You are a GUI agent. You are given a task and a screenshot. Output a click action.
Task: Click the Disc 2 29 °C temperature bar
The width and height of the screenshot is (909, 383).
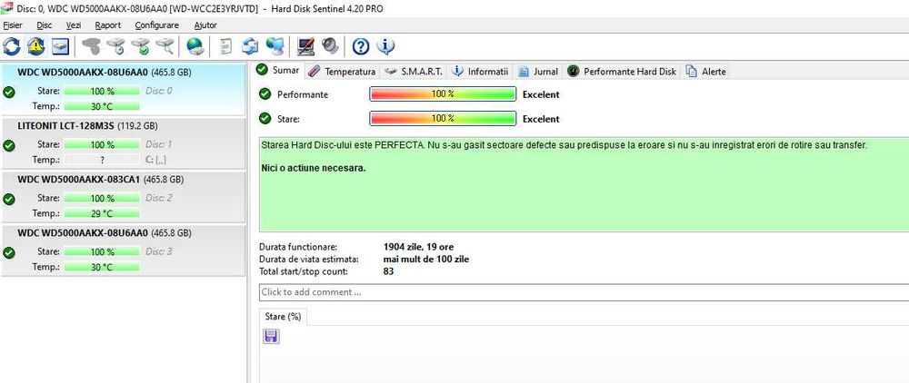click(102, 213)
